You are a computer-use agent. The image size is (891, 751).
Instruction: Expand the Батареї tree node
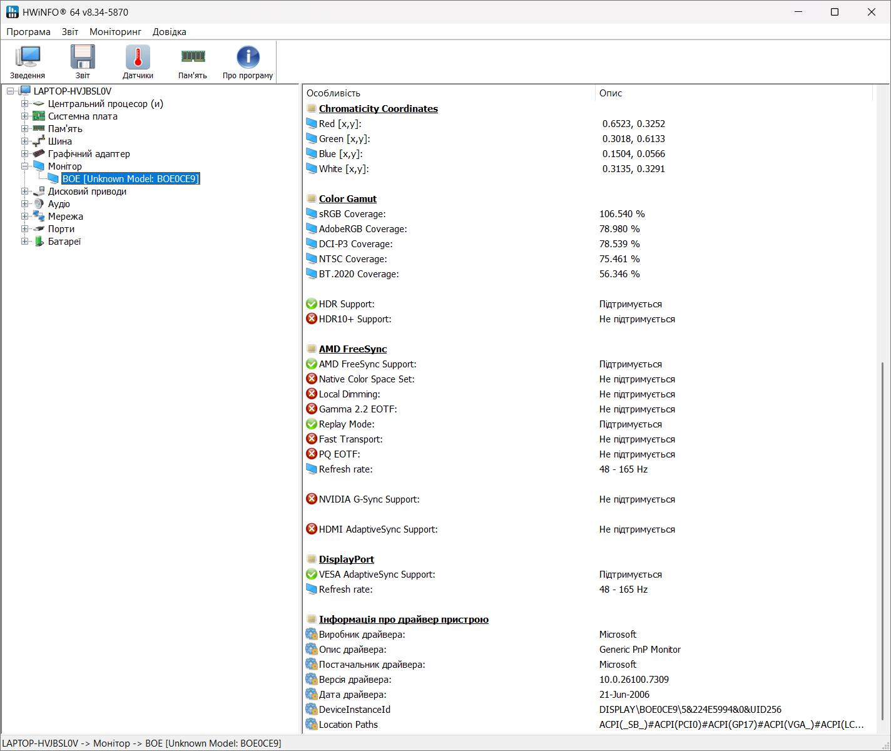pos(24,242)
